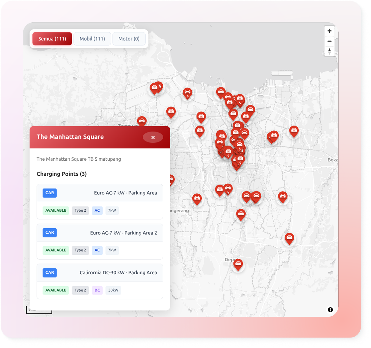Close The Manhattan Square panel
This screenshot has width=371, height=348.
(153, 137)
